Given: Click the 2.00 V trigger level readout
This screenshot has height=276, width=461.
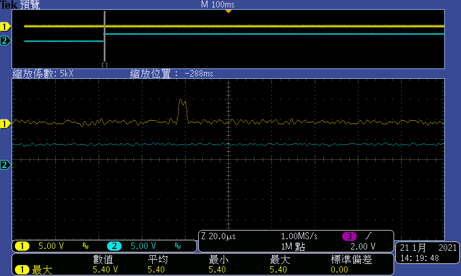Looking at the screenshot, I should click(363, 246).
